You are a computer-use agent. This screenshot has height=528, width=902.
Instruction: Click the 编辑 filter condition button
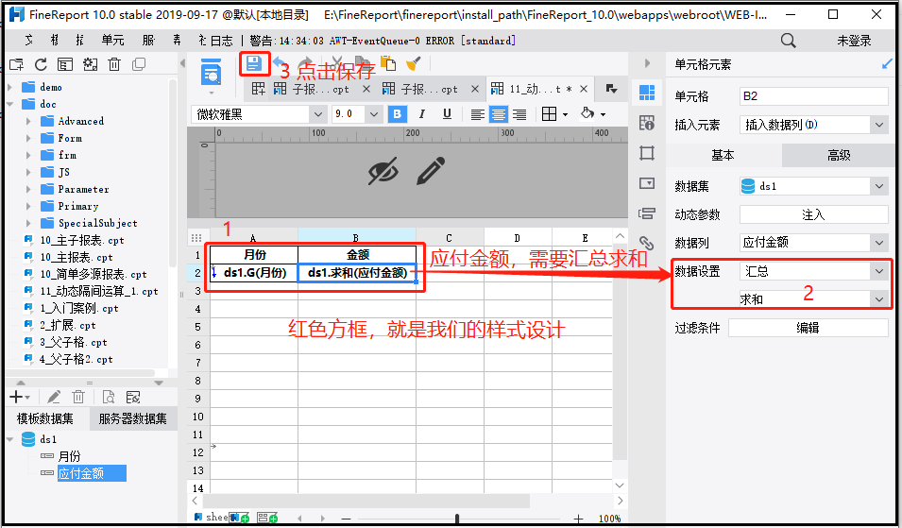[808, 328]
